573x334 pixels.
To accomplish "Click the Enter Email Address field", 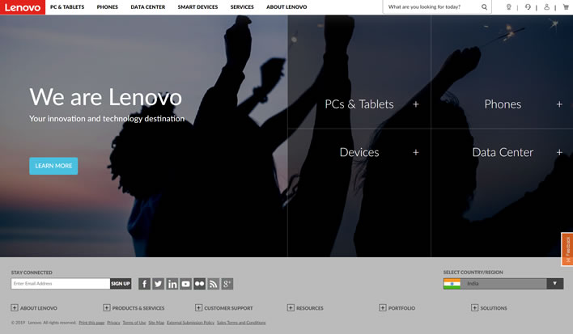I will pyautogui.click(x=60, y=284).
